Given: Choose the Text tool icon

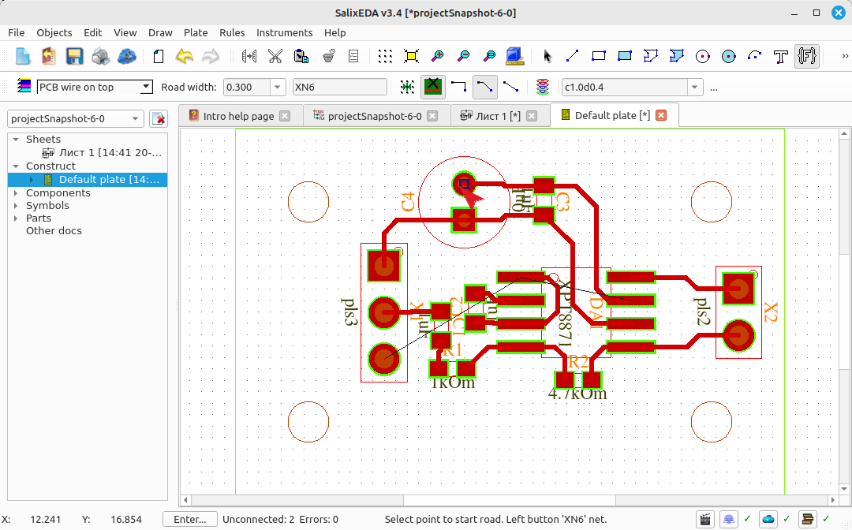Looking at the screenshot, I should 781,56.
